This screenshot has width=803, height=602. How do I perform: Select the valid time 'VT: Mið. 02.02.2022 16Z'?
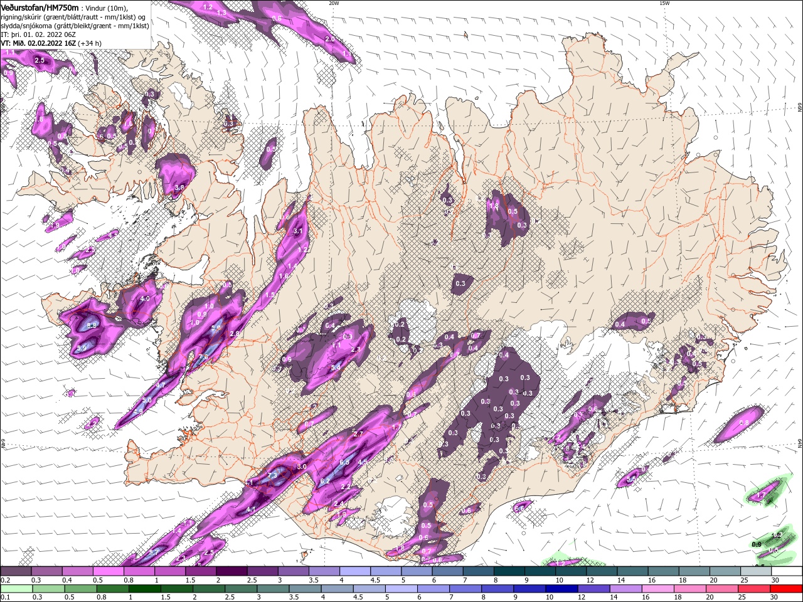(38, 43)
